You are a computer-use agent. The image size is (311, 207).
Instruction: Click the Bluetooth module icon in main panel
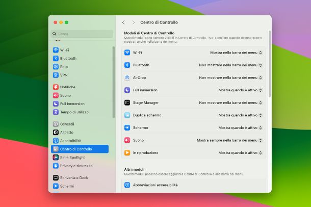point(127,65)
